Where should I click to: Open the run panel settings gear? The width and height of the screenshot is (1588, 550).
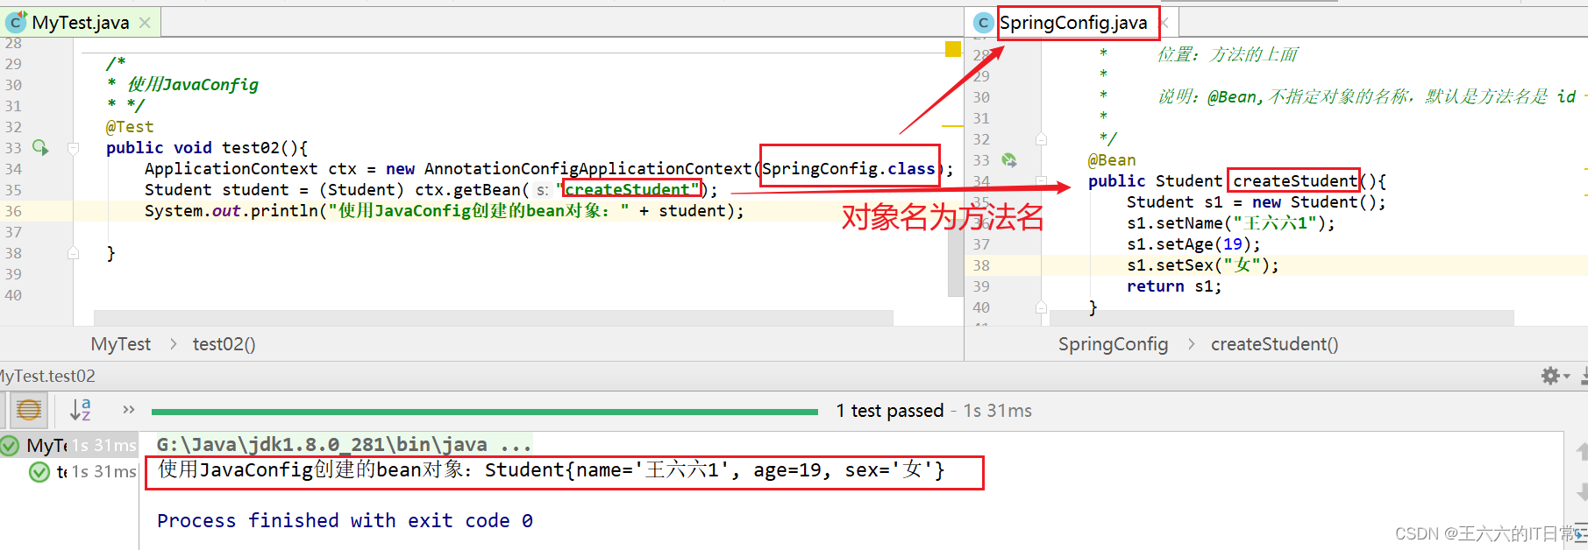pos(1550,376)
